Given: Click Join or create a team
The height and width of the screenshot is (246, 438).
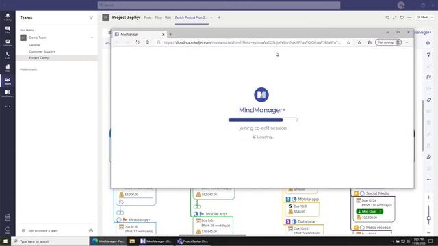Looking at the screenshot, I should (x=42, y=231).
